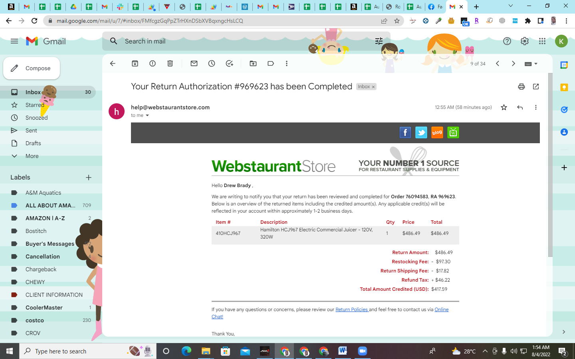Expand recipient details next to 'to me'
575x359 pixels.
(x=147, y=116)
